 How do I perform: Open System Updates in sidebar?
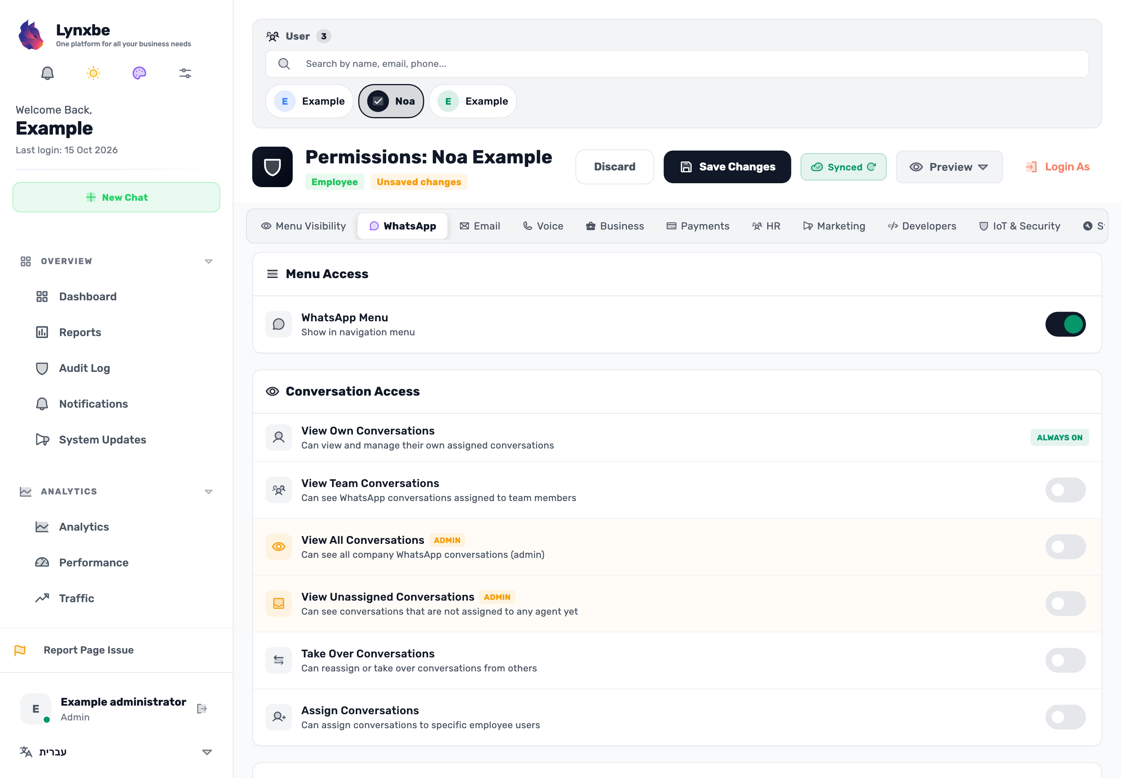(102, 439)
